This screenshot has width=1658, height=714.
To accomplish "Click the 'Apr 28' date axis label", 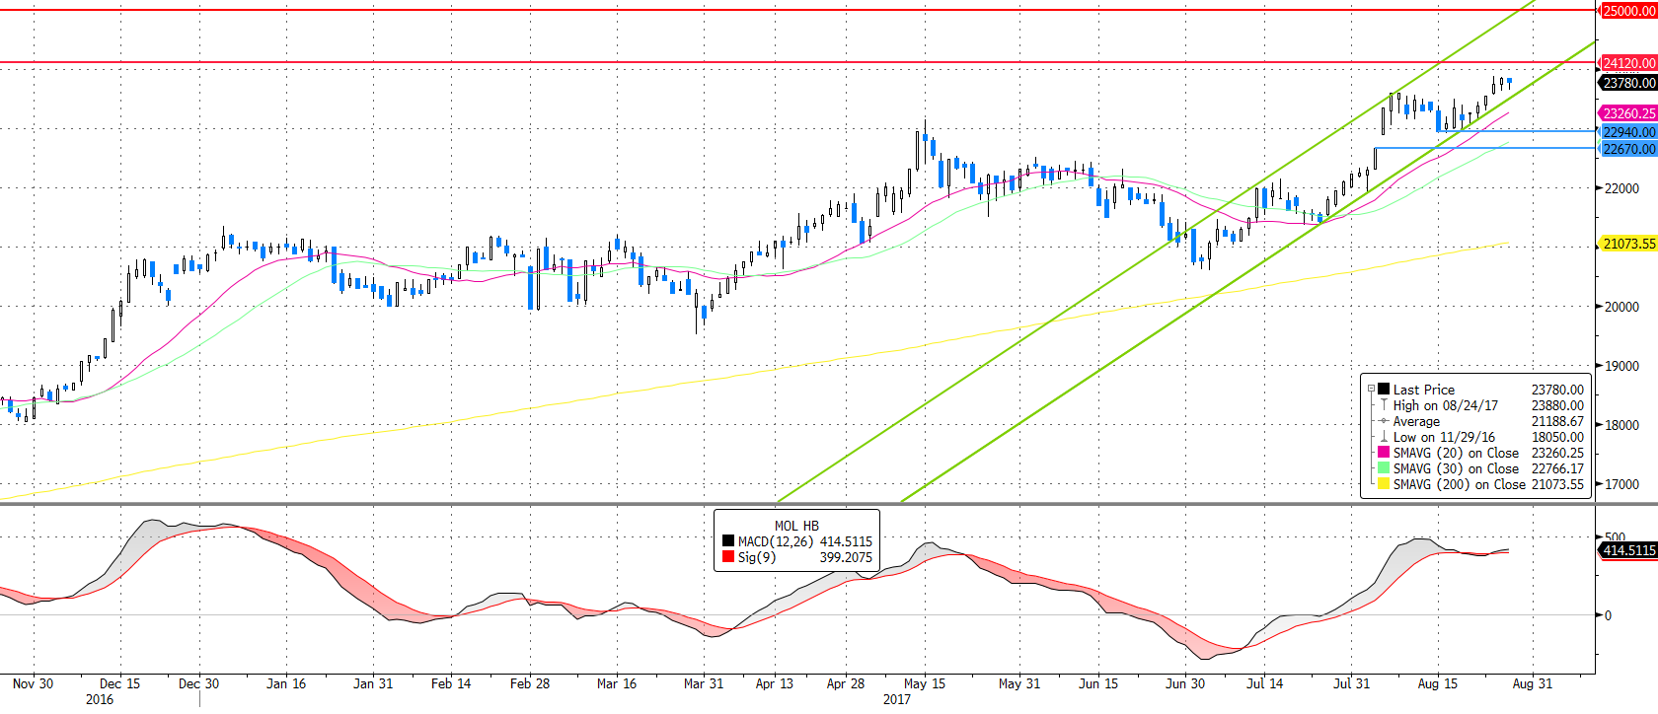I will click(x=846, y=683).
